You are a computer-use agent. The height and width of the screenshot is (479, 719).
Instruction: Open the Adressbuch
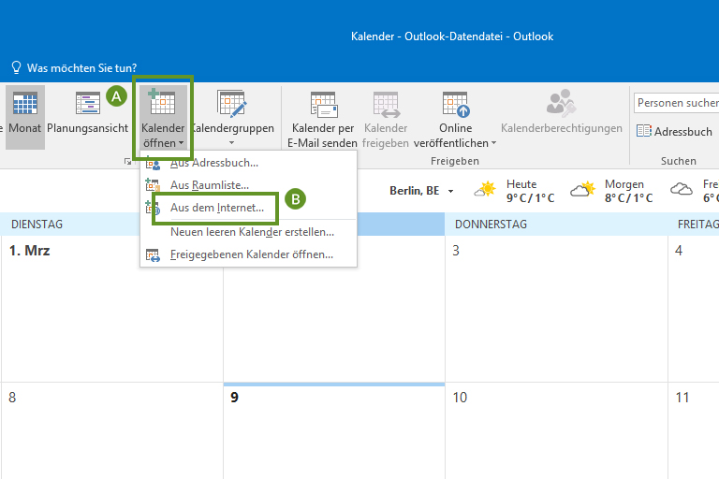(674, 132)
